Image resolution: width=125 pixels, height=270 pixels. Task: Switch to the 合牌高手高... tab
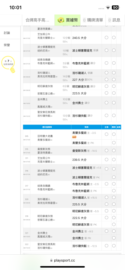pos(37,20)
